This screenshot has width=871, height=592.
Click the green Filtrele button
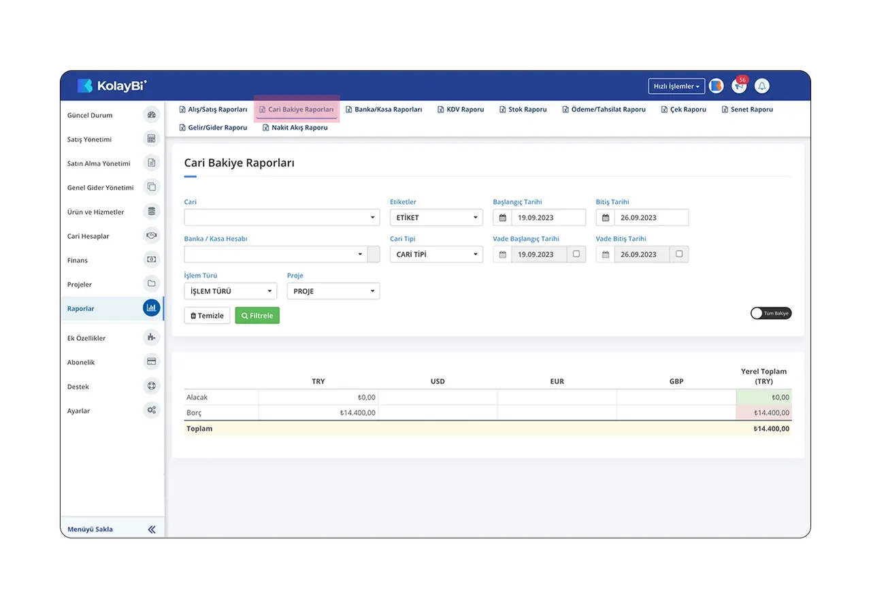(257, 316)
